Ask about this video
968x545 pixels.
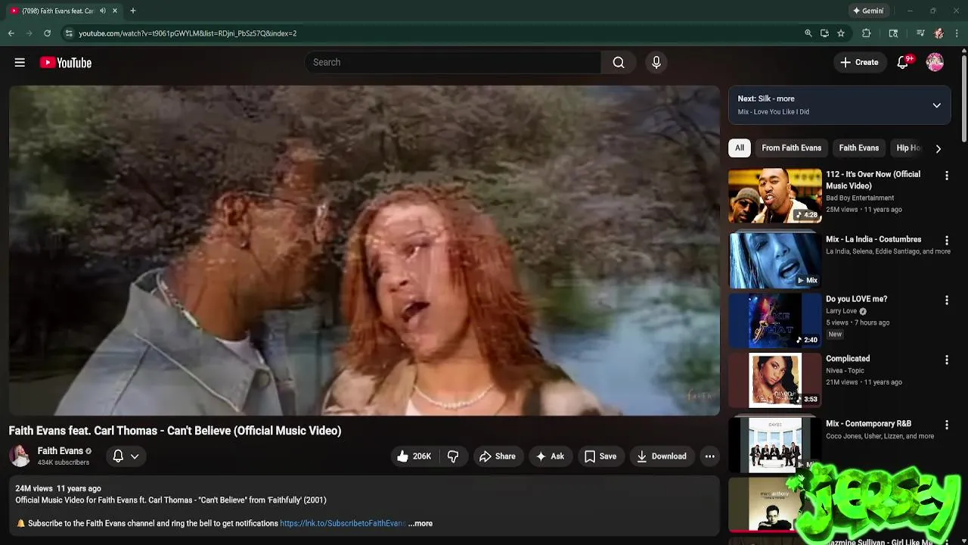(x=551, y=456)
